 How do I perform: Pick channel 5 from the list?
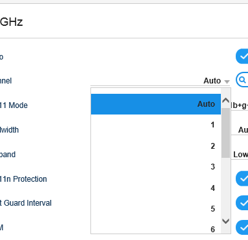[156, 208]
